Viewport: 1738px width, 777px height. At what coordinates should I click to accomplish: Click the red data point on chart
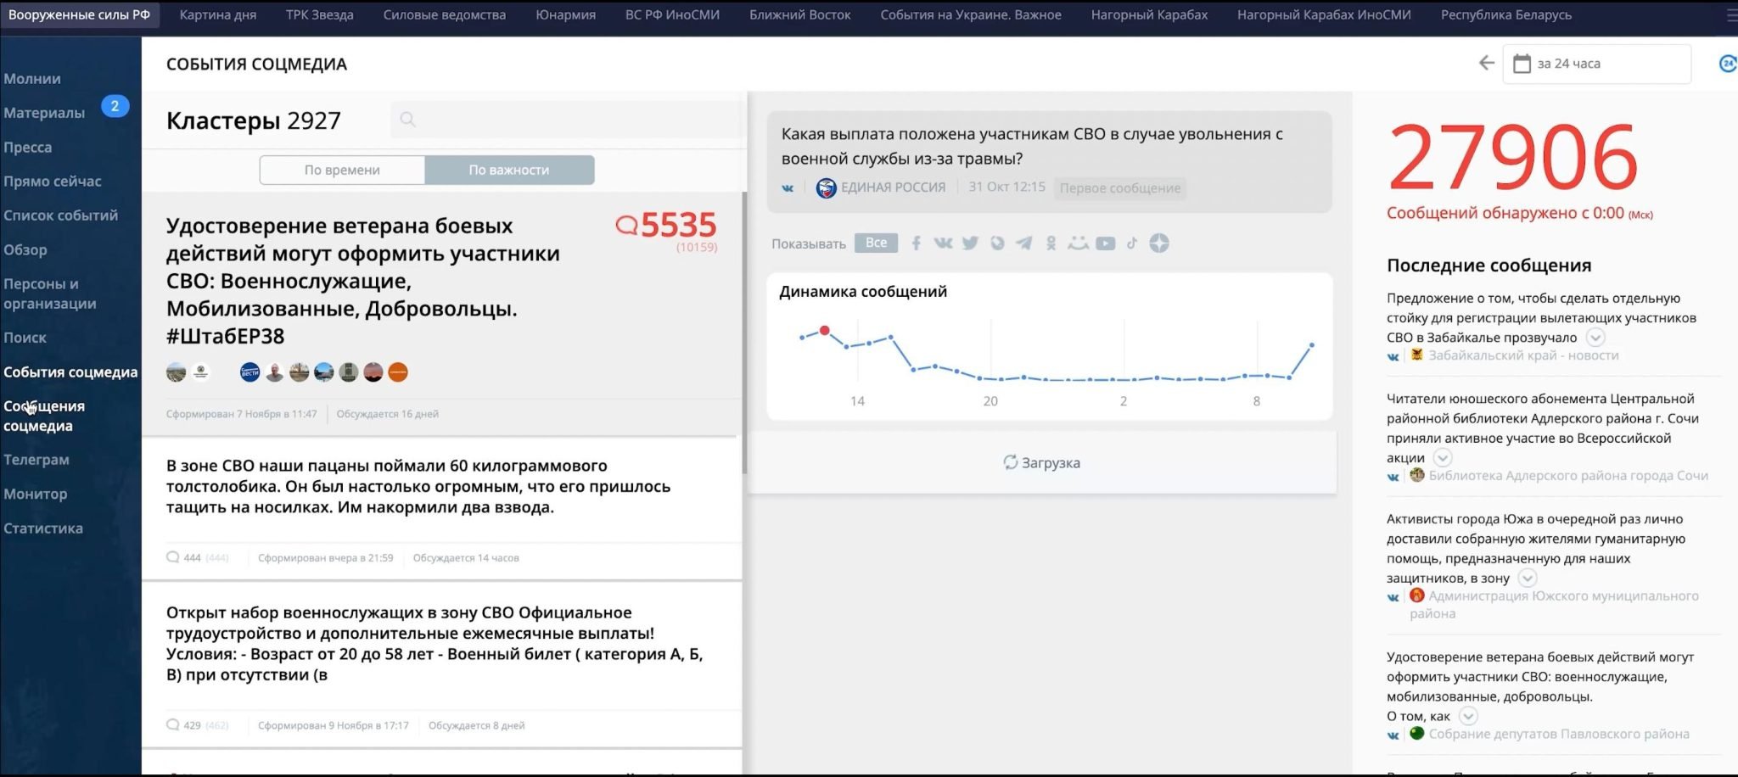point(824,331)
